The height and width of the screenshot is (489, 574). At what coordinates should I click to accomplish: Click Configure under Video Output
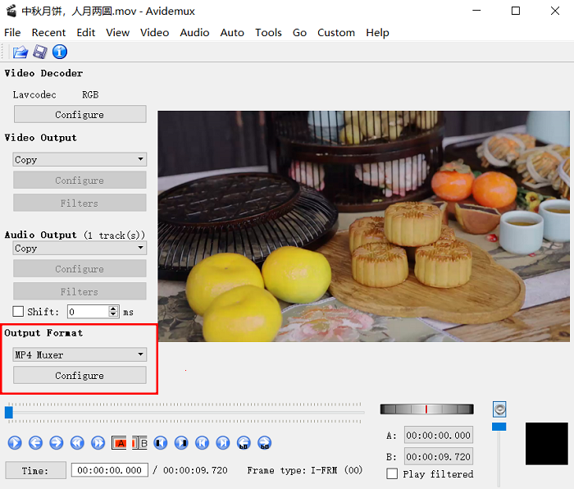pyautogui.click(x=80, y=180)
